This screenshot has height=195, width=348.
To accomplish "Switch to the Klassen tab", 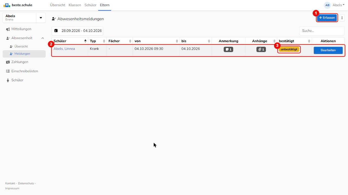I will coord(75,5).
